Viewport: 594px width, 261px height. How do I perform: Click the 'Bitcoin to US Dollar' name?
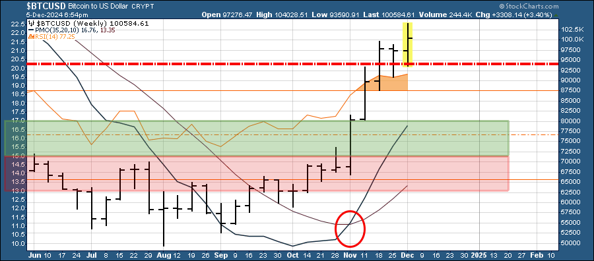[x=98, y=7]
